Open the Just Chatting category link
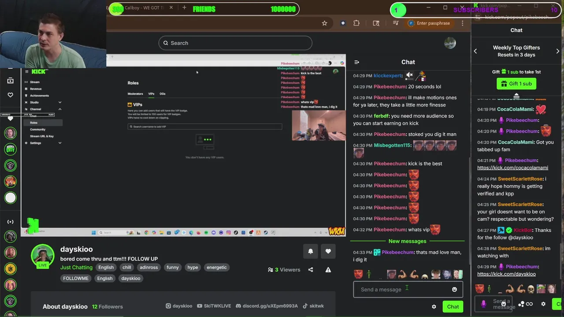This screenshot has height=317, width=564. (76, 267)
